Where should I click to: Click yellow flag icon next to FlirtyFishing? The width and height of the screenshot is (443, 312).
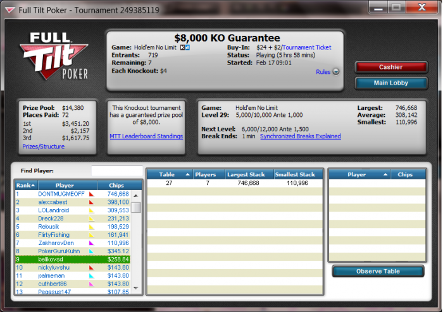click(x=91, y=235)
